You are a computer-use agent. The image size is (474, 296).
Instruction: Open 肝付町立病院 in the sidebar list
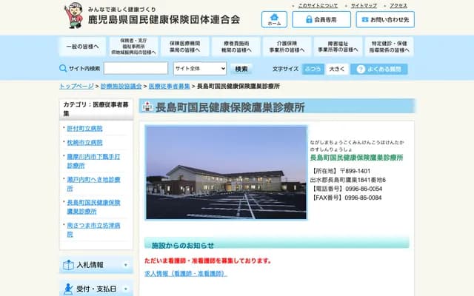84,128
